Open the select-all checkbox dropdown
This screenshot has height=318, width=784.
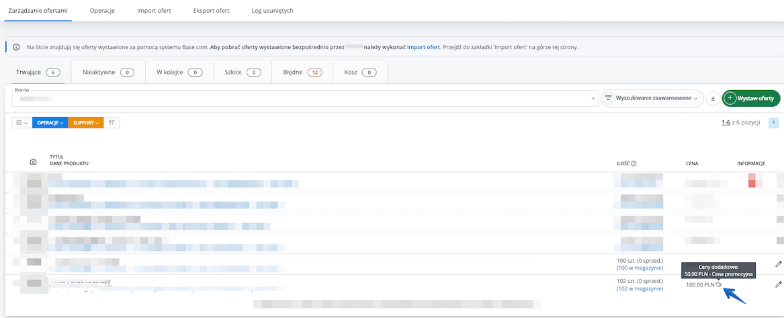pyautogui.click(x=21, y=123)
